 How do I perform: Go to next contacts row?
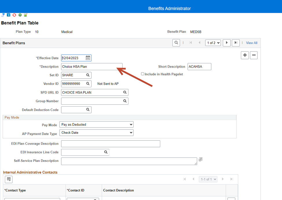point(223,179)
